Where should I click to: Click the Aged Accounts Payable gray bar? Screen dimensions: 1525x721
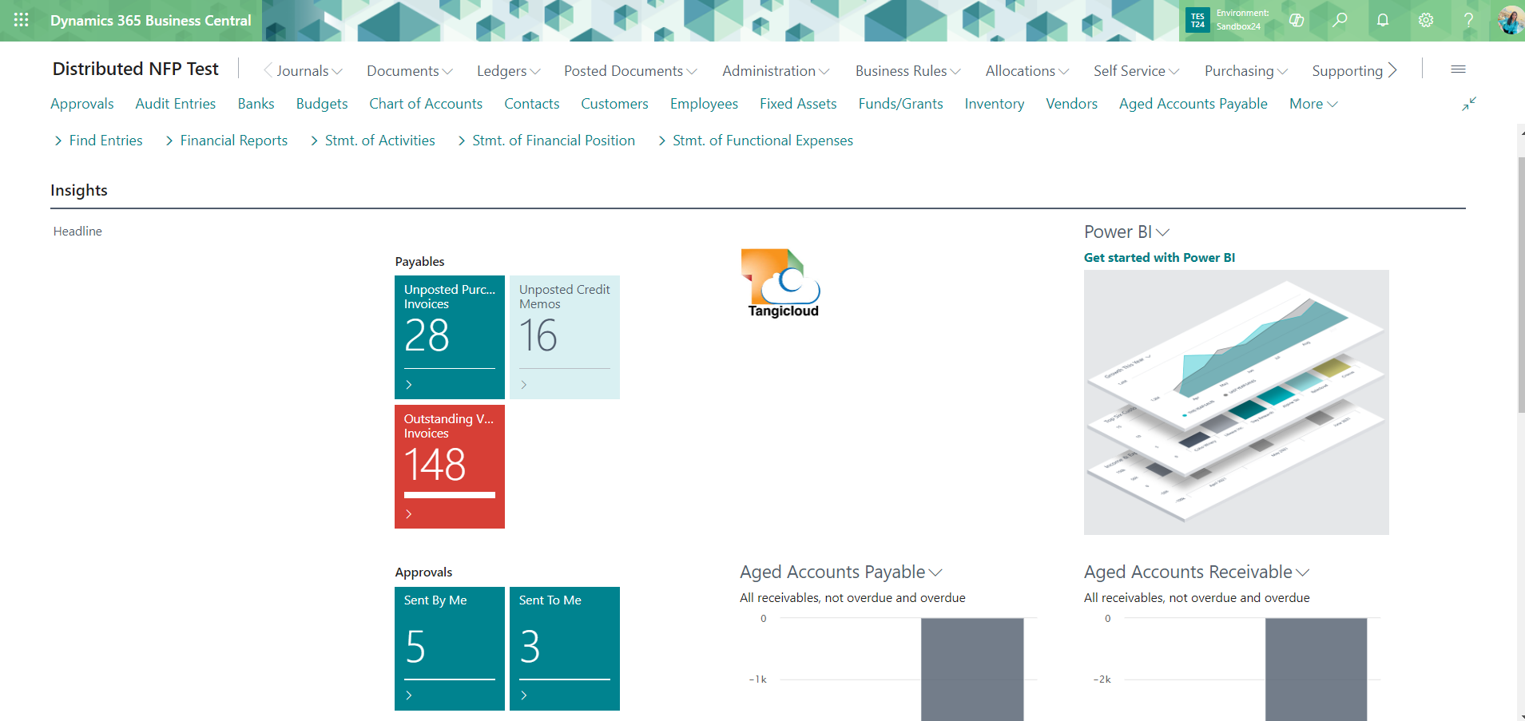[972, 669]
